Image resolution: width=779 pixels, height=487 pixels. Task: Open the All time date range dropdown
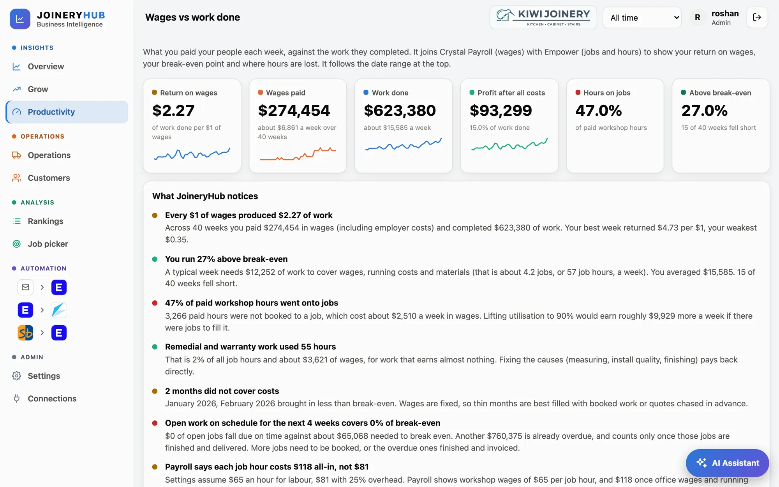pos(642,18)
